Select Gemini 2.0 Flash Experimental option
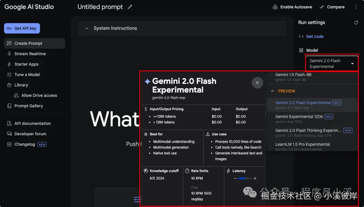Viewport: 364px width, 207px height. tap(312, 105)
